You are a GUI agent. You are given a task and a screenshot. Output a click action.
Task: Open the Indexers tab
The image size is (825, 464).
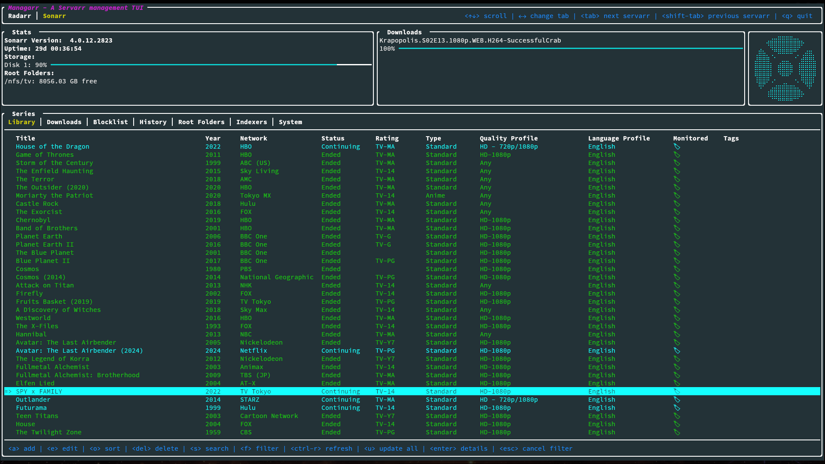pos(251,122)
